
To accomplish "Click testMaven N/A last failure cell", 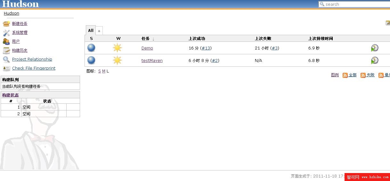I will pos(258,61).
